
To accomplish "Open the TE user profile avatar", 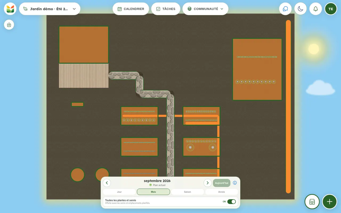I will point(331,9).
